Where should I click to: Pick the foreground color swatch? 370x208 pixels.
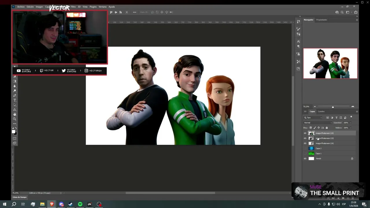13,132
